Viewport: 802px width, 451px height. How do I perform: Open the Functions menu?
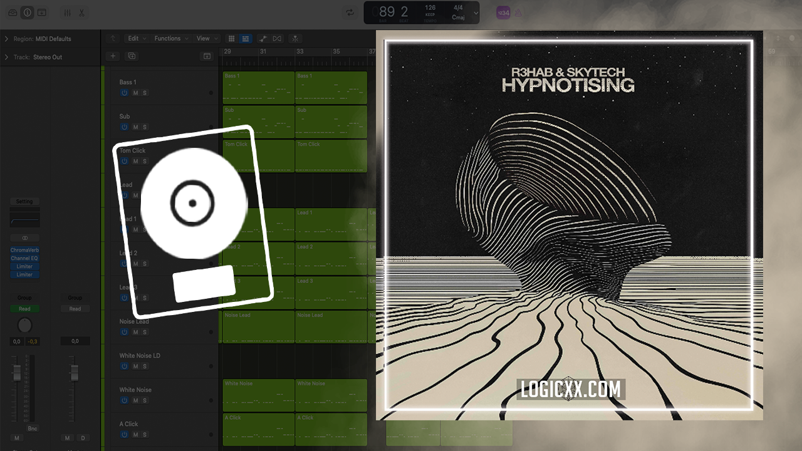170,38
